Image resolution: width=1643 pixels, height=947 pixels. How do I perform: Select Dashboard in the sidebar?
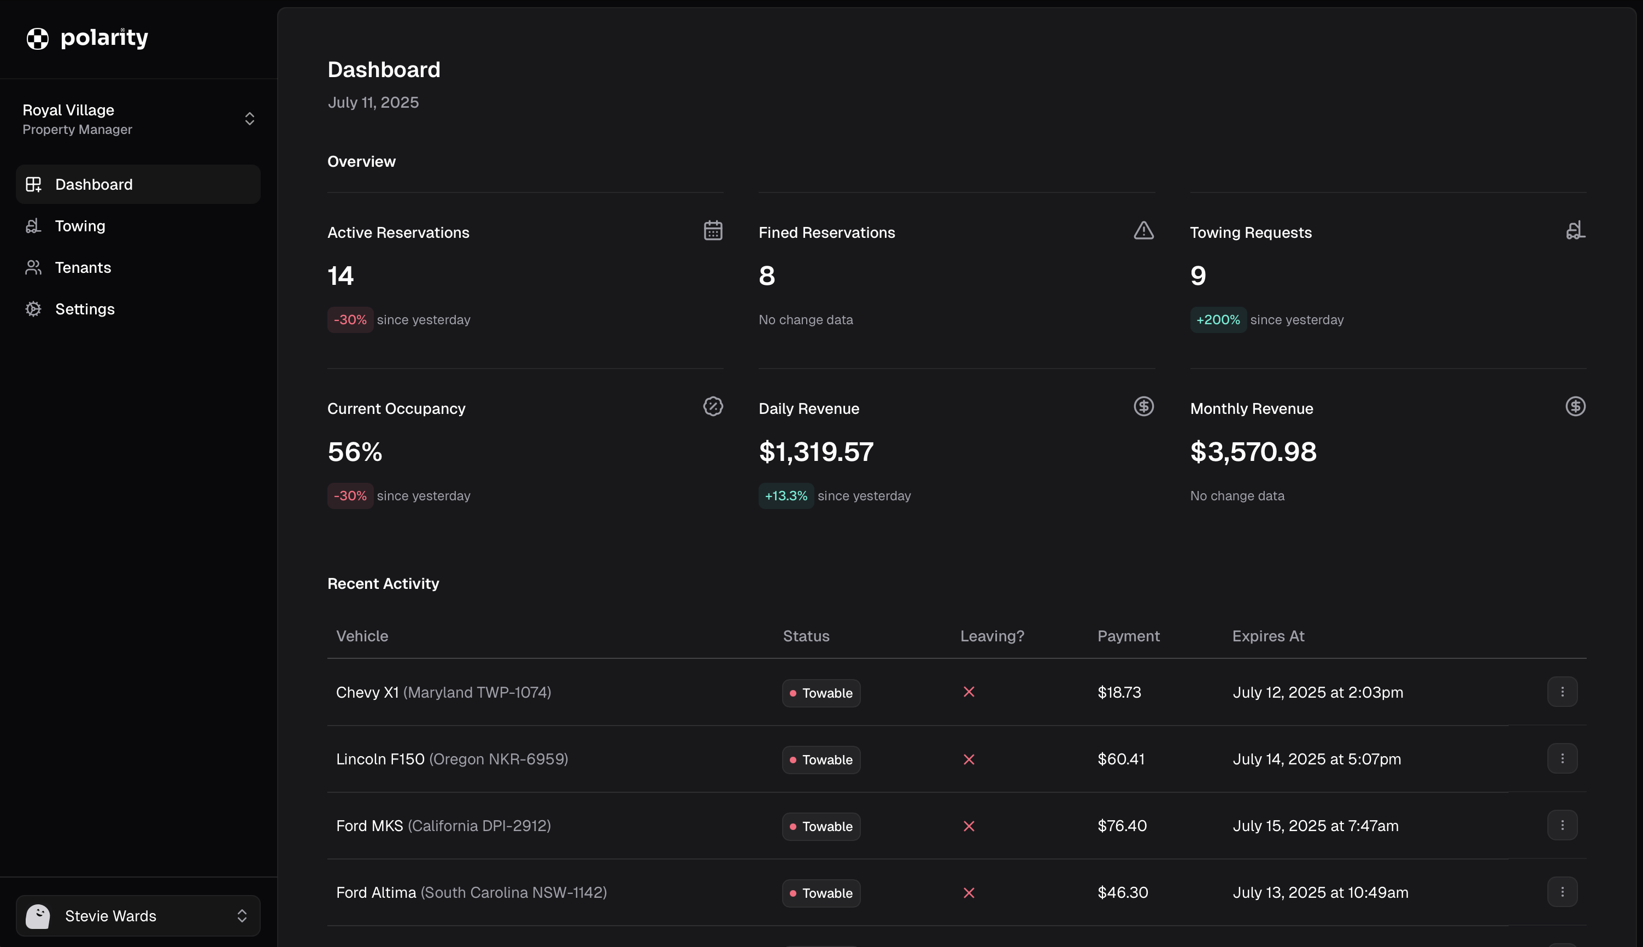coord(93,184)
